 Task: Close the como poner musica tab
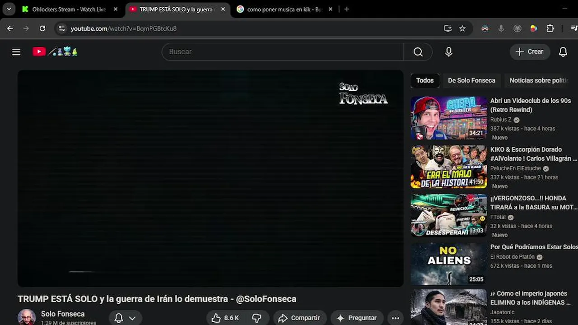331,9
